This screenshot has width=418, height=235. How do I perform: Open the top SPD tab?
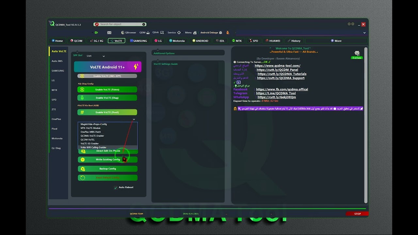click(253, 41)
